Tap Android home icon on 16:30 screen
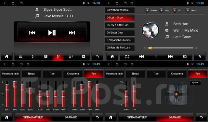 (x=13, y=3)
